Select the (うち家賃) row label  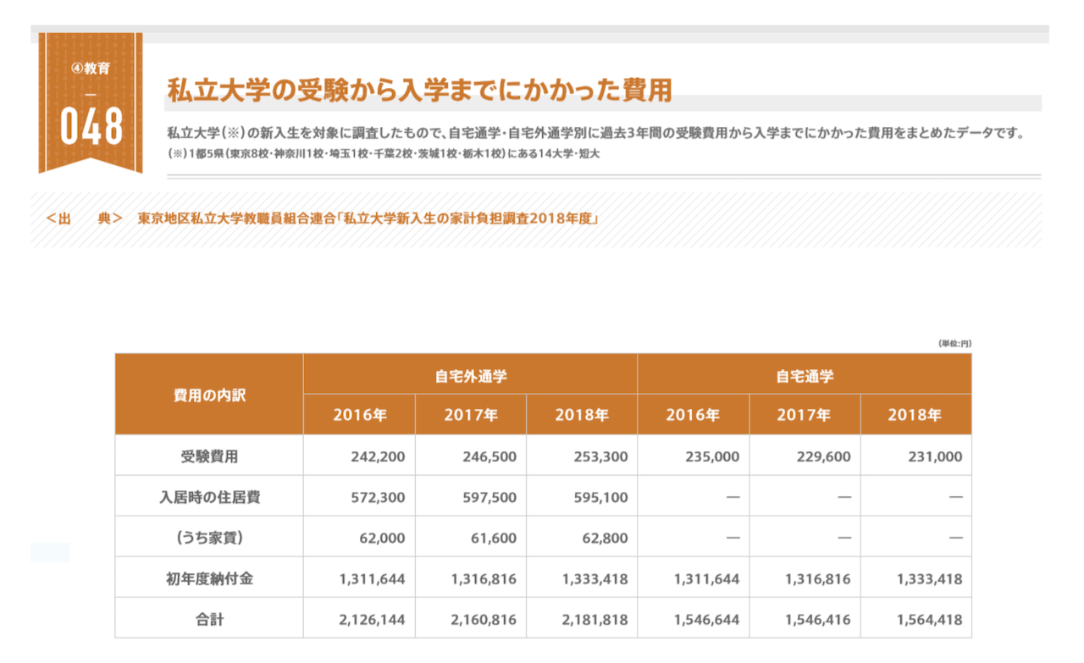point(209,538)
